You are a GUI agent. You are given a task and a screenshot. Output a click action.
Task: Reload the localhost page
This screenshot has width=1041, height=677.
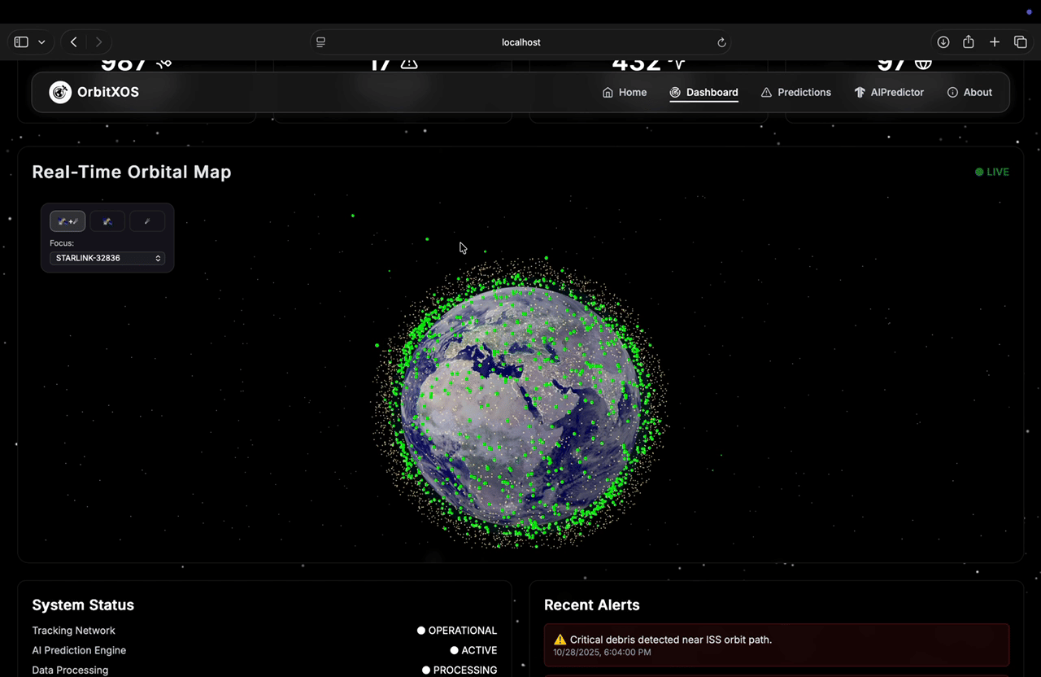[721, 42]
